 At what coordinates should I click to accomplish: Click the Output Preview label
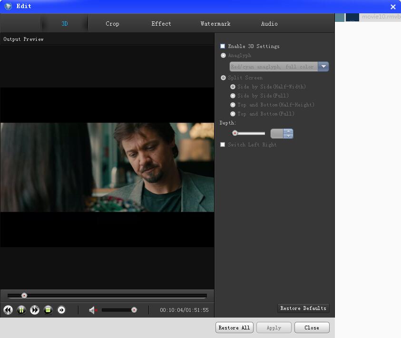(x=23, y=39)
